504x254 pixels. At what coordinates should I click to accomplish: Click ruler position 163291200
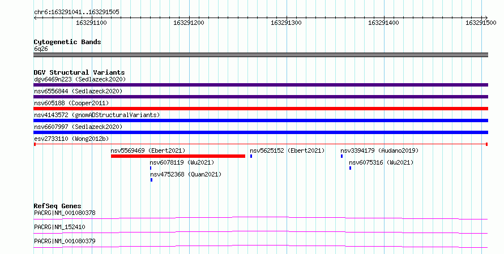click(189, 23)
